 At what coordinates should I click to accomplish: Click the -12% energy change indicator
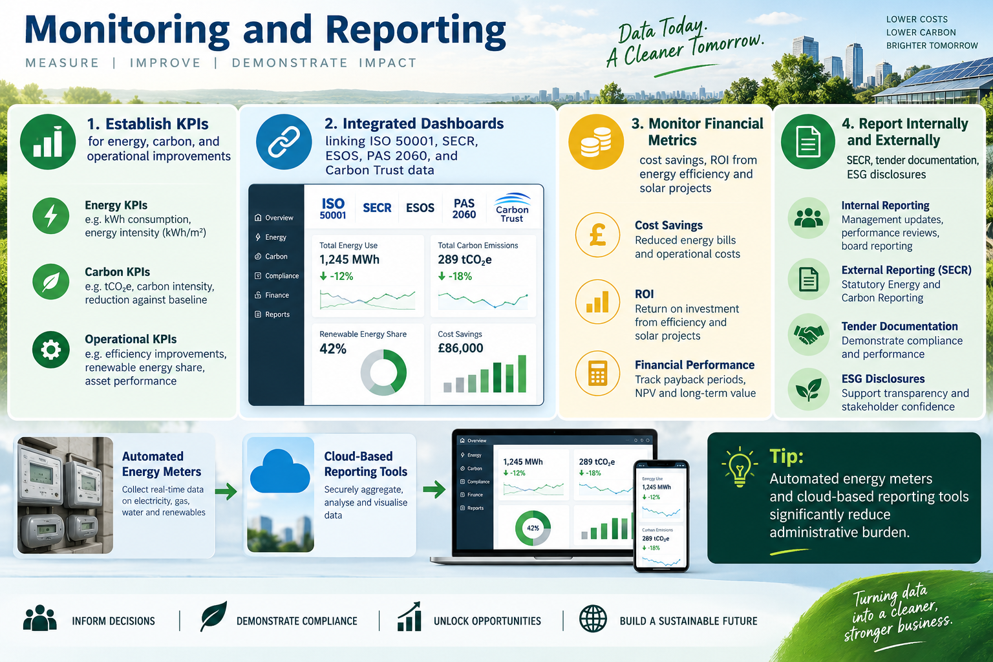coord(337,276)
